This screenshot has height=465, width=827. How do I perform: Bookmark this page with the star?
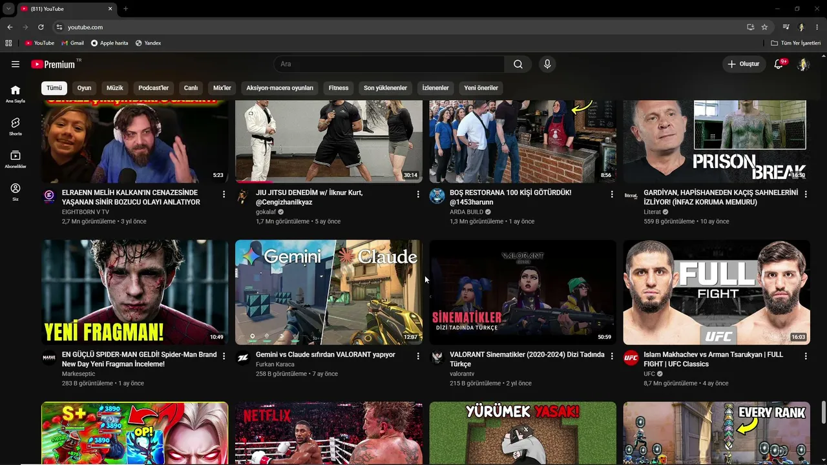[764, 27]
